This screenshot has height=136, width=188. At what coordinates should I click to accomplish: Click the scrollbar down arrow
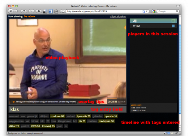180,130
